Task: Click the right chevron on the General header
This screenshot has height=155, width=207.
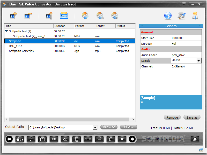Action: tap(200, 26)
